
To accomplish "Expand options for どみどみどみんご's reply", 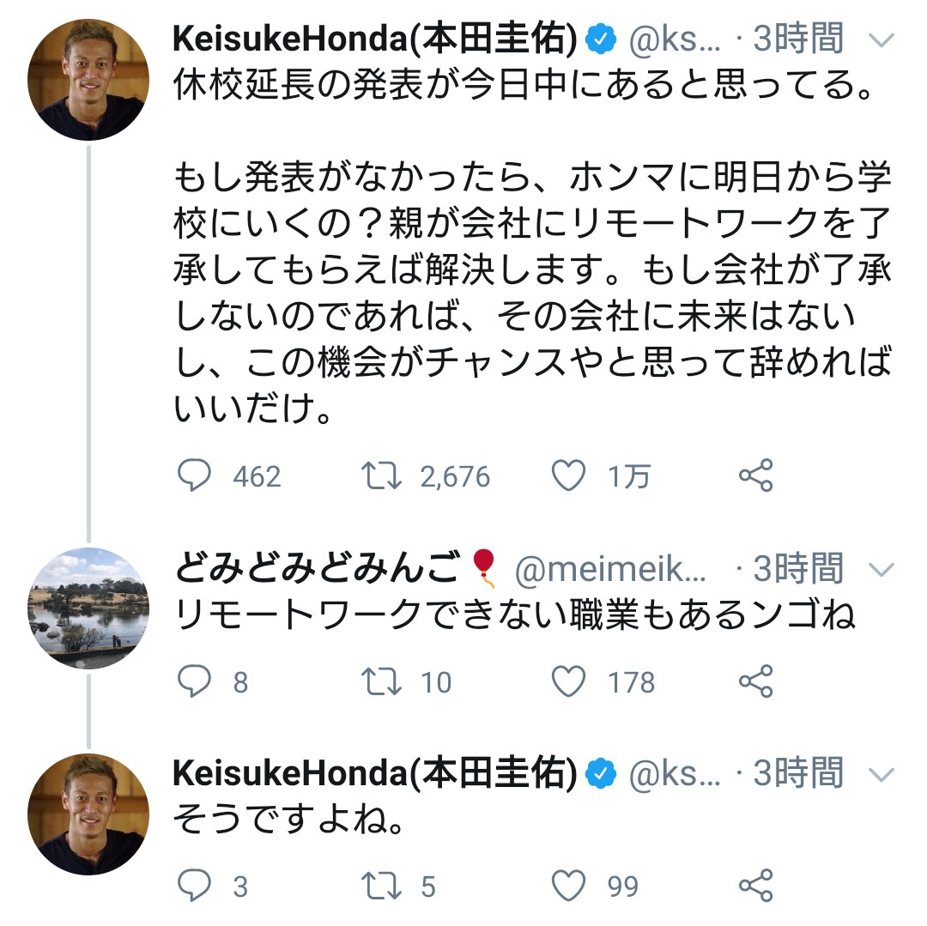I will coord(882,569).
